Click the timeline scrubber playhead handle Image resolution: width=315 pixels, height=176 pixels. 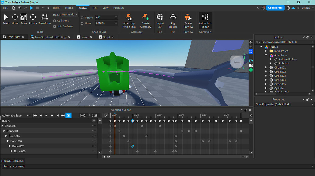coord(115,114)
